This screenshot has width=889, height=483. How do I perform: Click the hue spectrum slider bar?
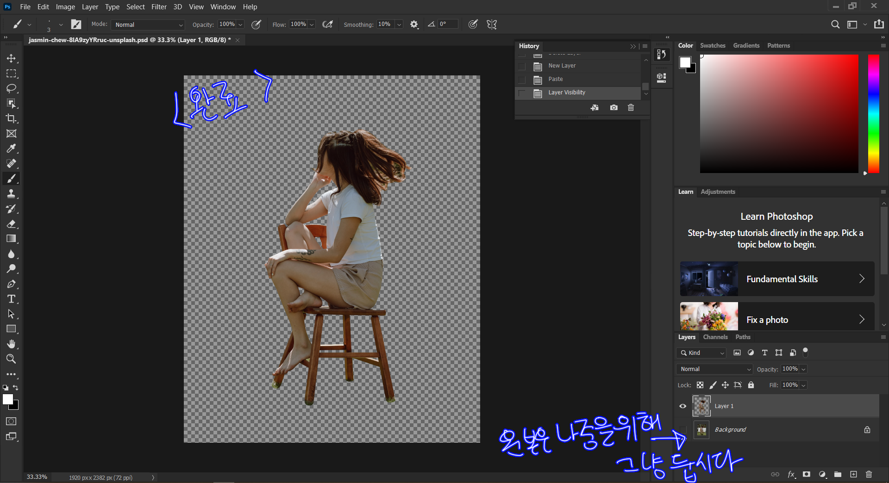pos(873,114)
